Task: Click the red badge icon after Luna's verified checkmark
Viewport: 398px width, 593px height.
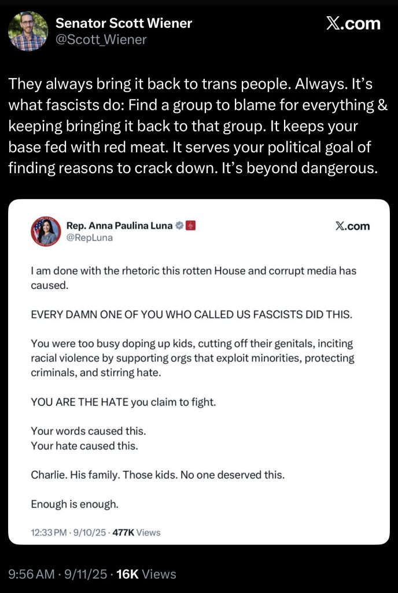Action: 191,226
